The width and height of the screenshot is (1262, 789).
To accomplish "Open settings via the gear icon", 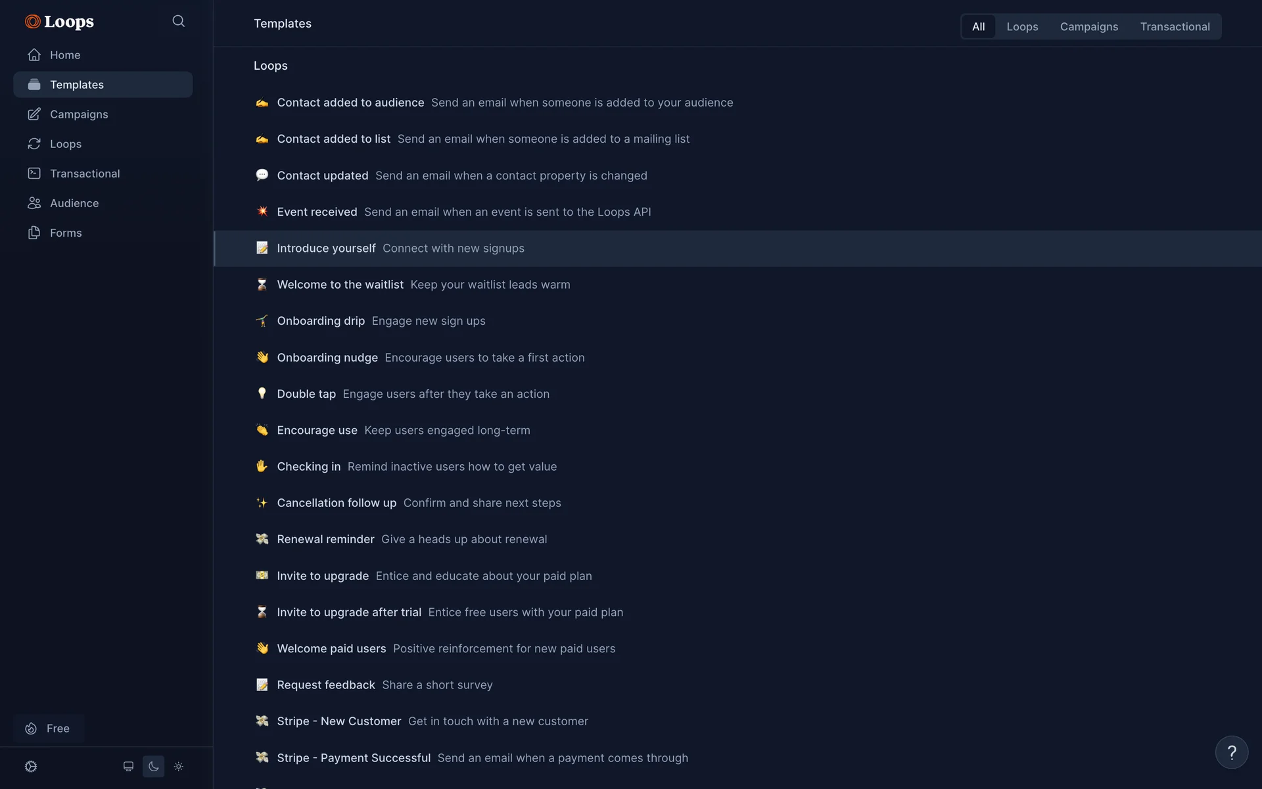I will tap(31, 766).
